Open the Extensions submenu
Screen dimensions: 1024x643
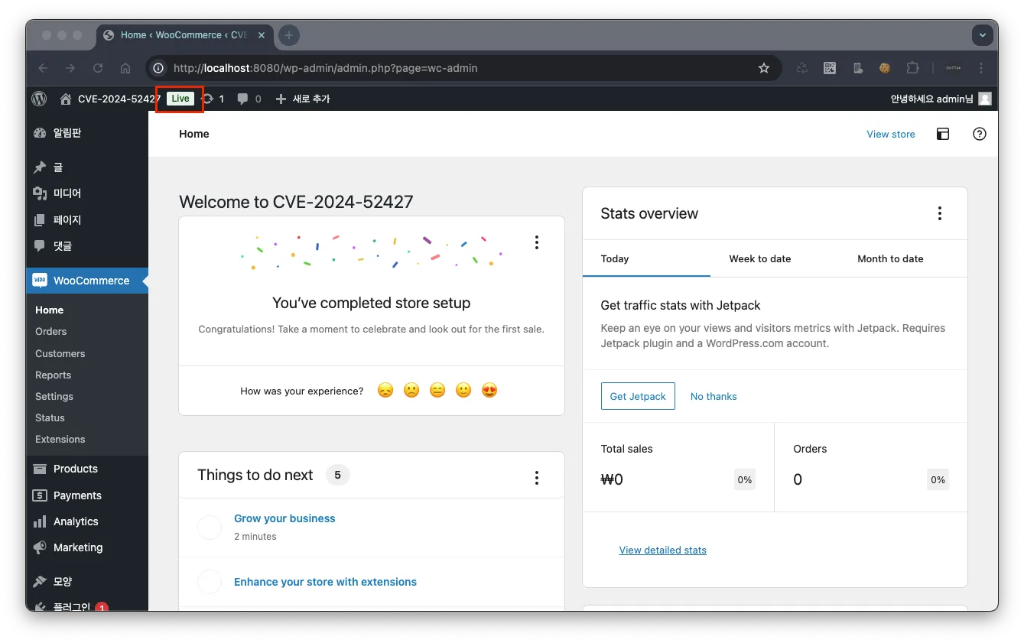pyautogui.click(x=60, y=439)
